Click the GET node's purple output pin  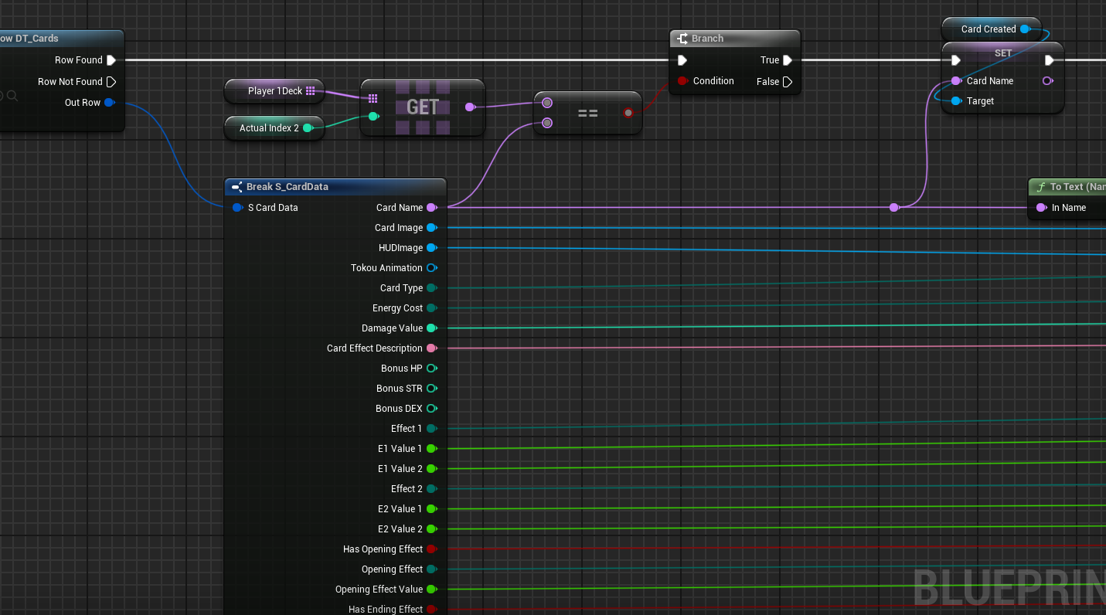click(470, 107)
